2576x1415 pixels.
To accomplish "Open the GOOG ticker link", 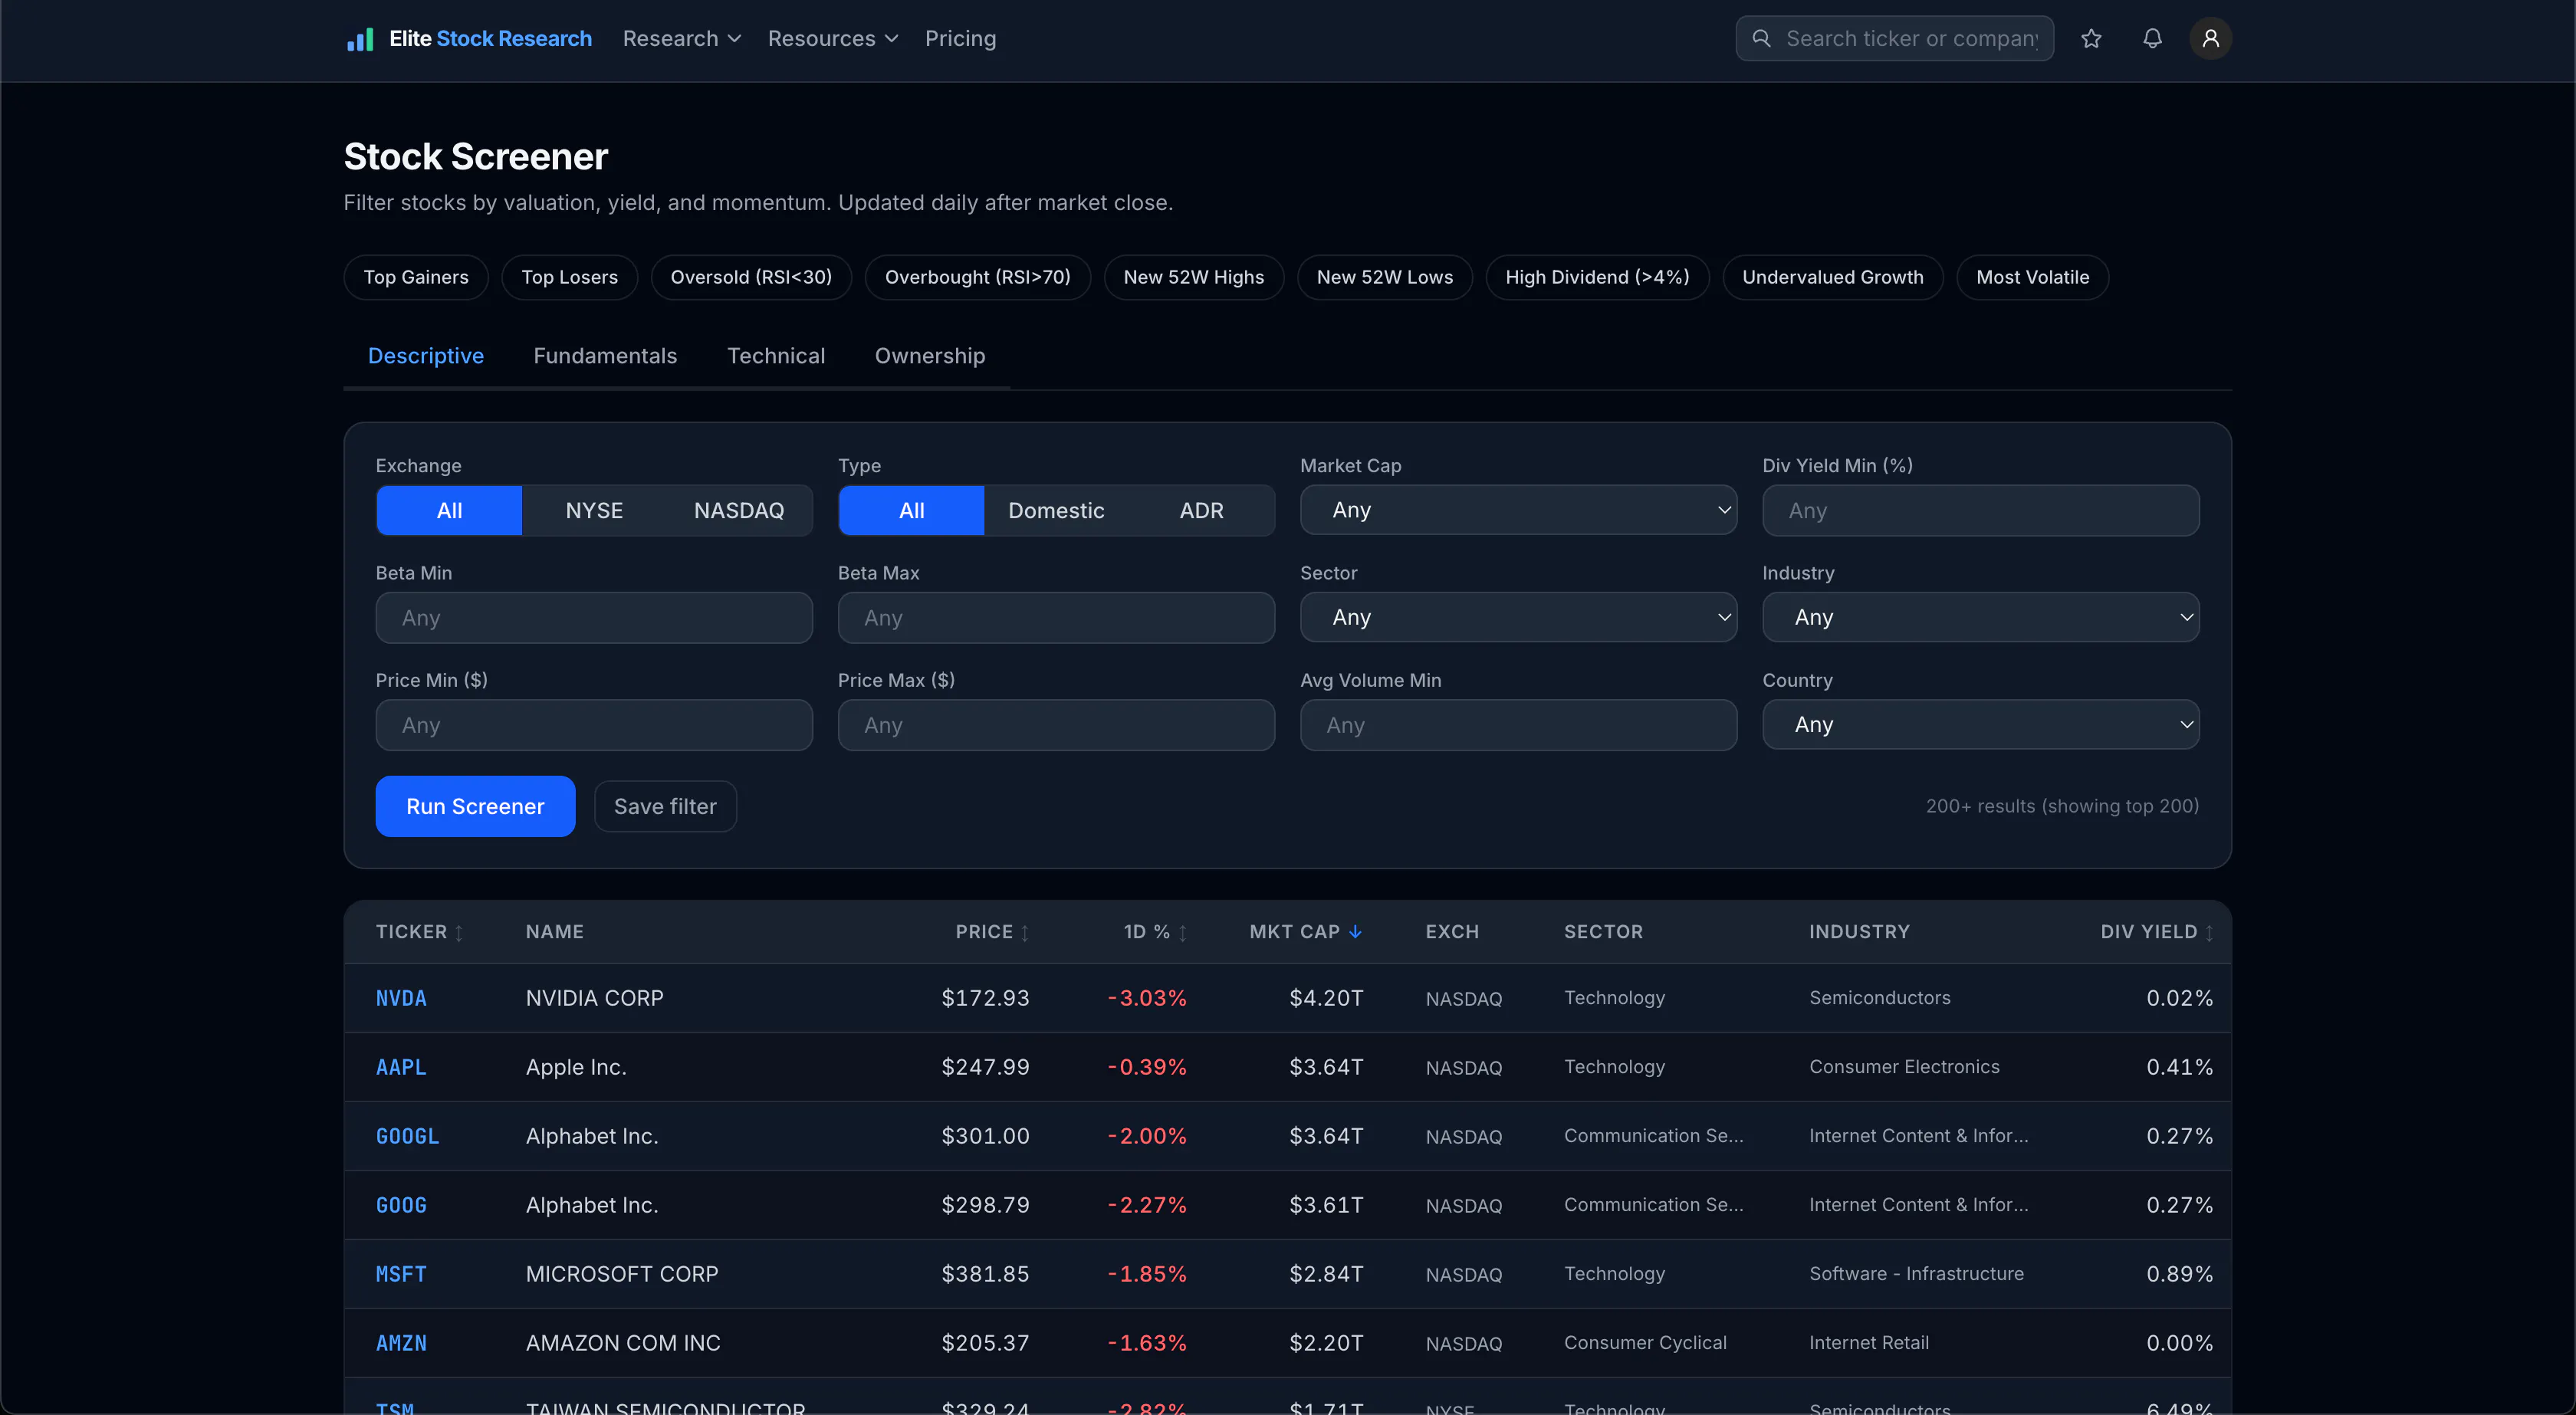I will pos(401,1205).
